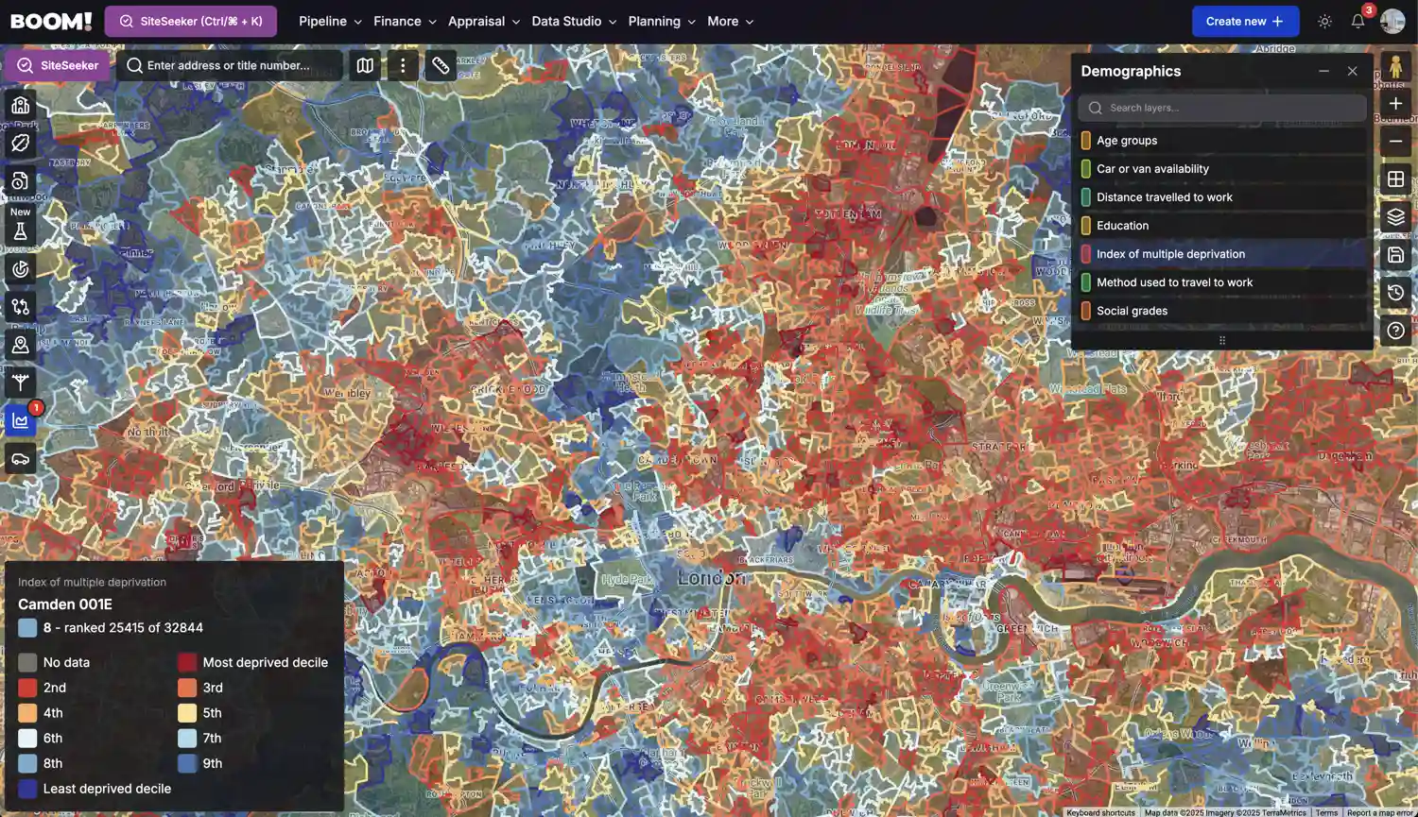Viewport: 1418px width, 817px height.
Task: Select the ruler measurement tool
Action: coord(441,65)
